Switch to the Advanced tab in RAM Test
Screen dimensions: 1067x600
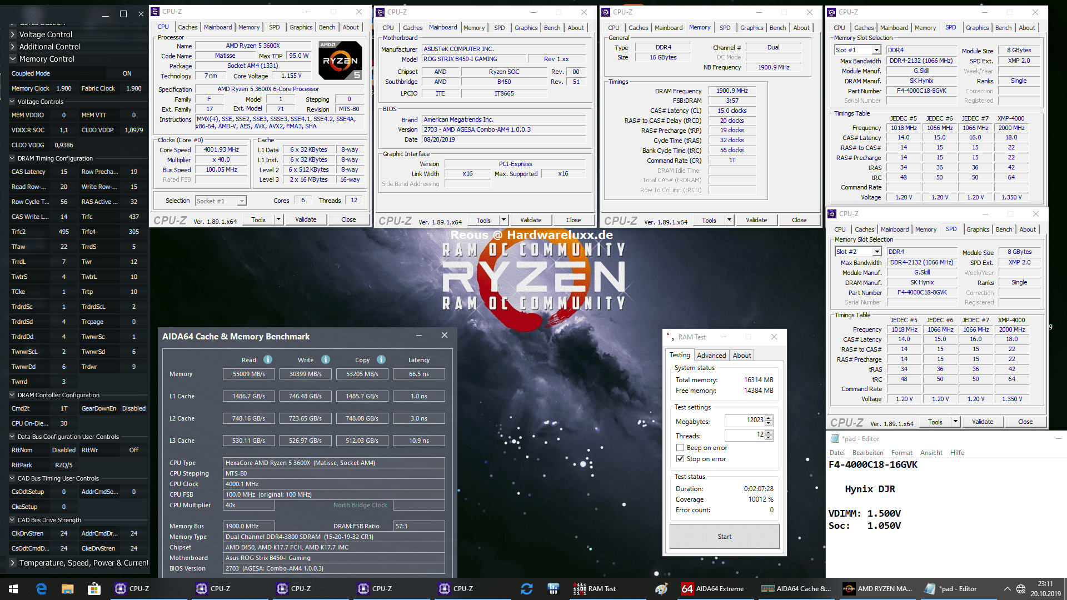point(711,356)
